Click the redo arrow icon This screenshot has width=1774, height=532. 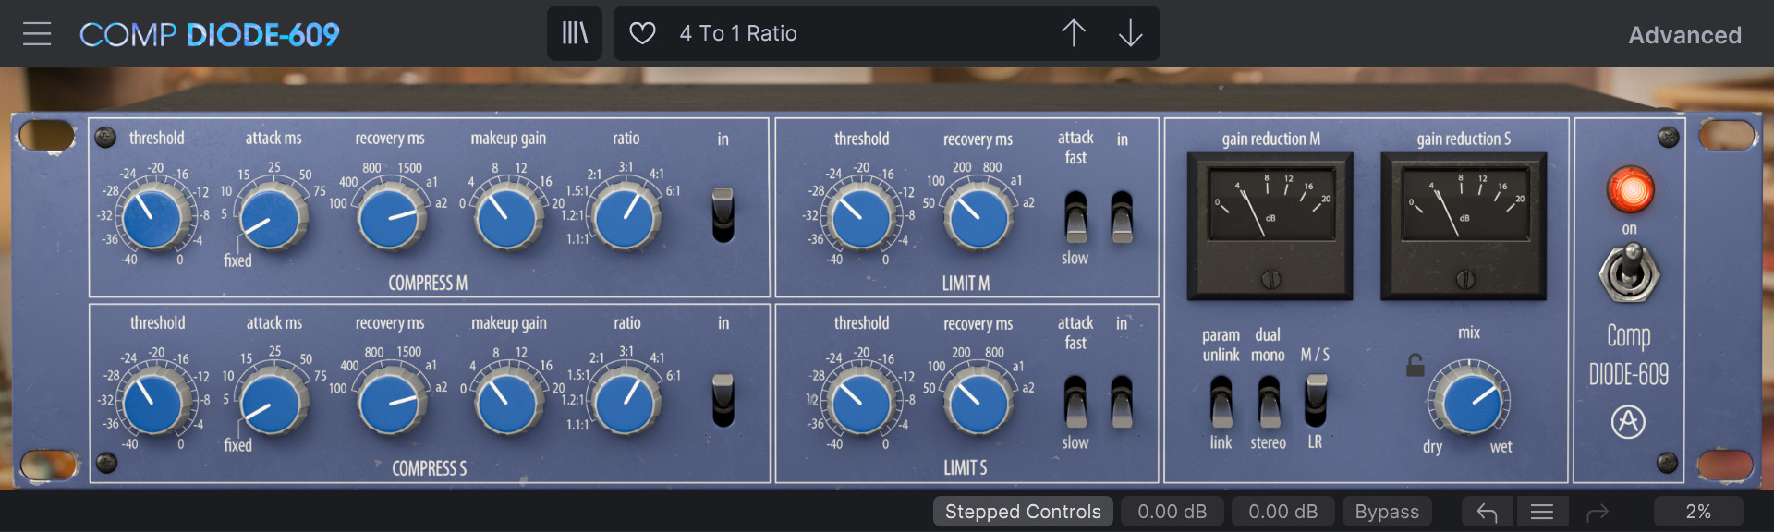click(1598, 512)
